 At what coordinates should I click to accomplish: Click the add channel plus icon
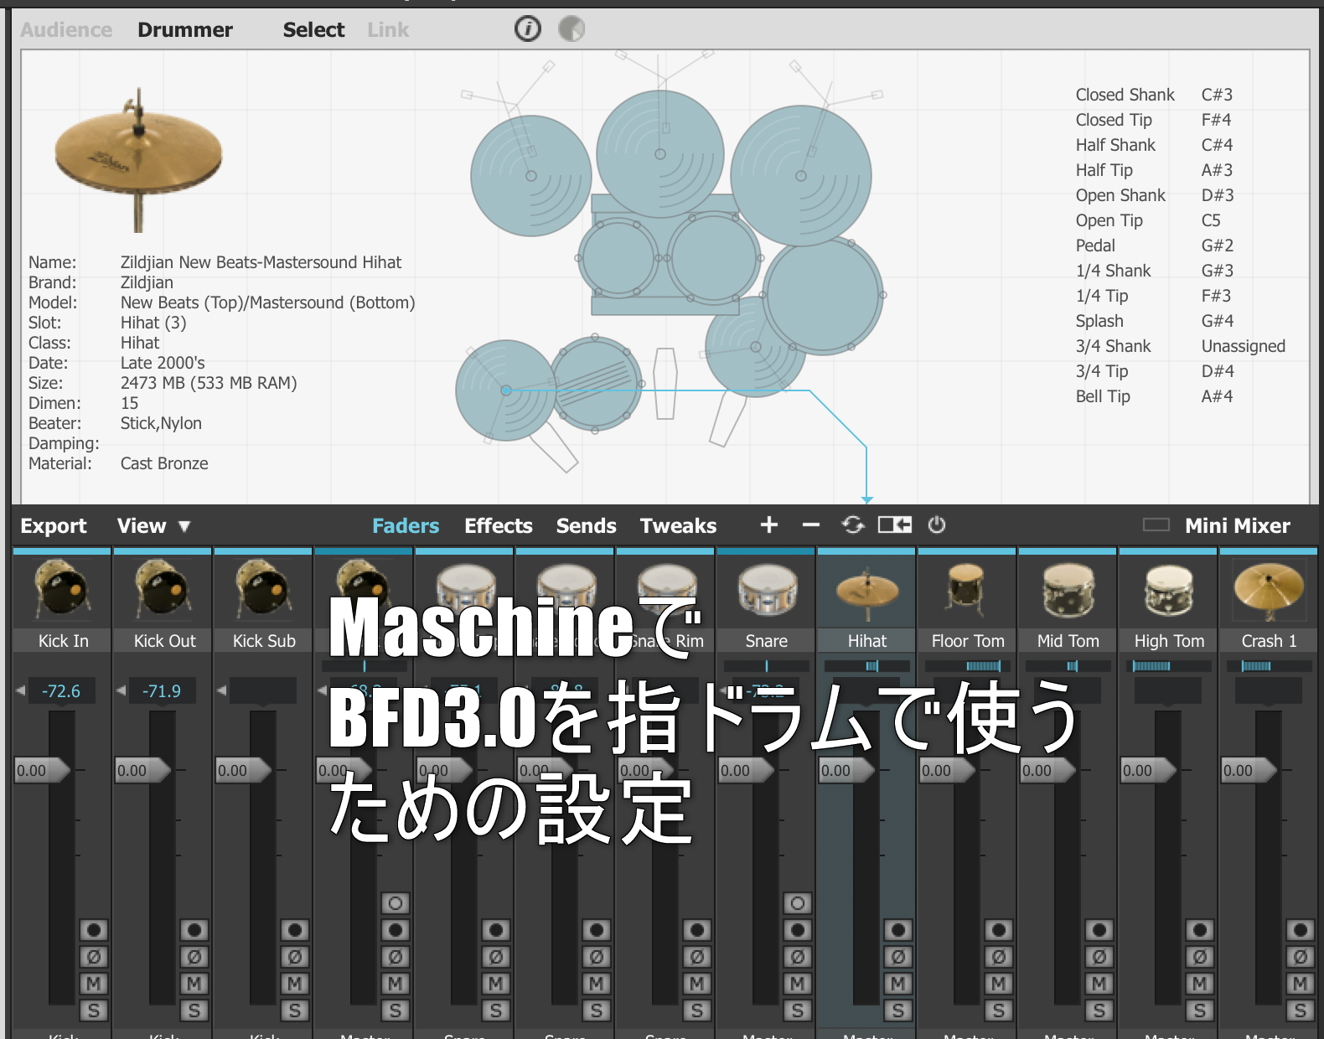point(768,525)
